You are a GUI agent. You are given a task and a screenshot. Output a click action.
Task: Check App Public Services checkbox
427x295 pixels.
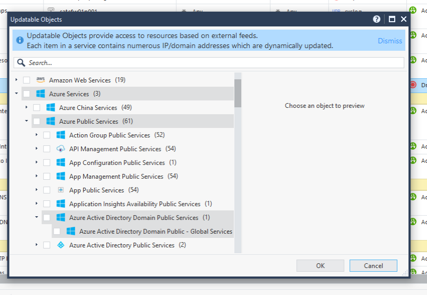pyautogui.click(x=47, y=190)
